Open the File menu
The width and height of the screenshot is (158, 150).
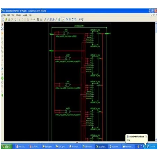pos(5,15)
